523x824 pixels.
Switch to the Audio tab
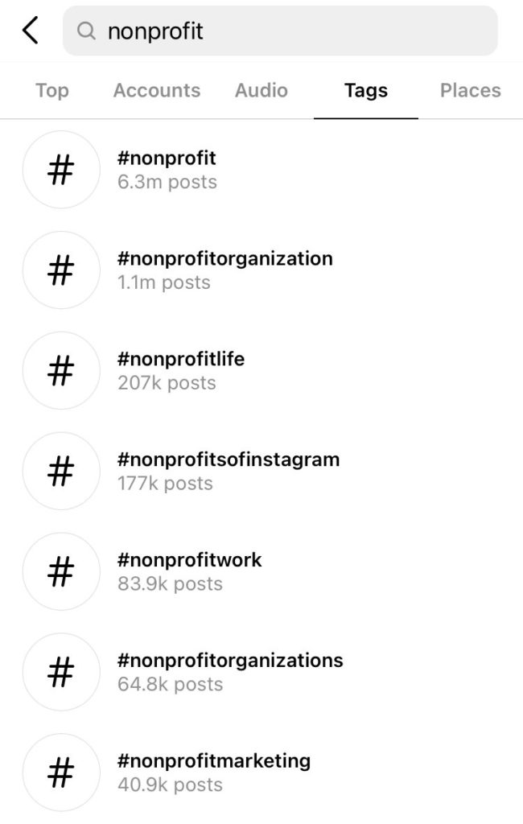click(x=261, y=90)
